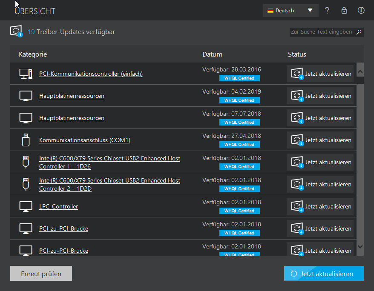Click the blue Jetzt aktualisieren button
The image size is (374, 291).
pos(324,274)
